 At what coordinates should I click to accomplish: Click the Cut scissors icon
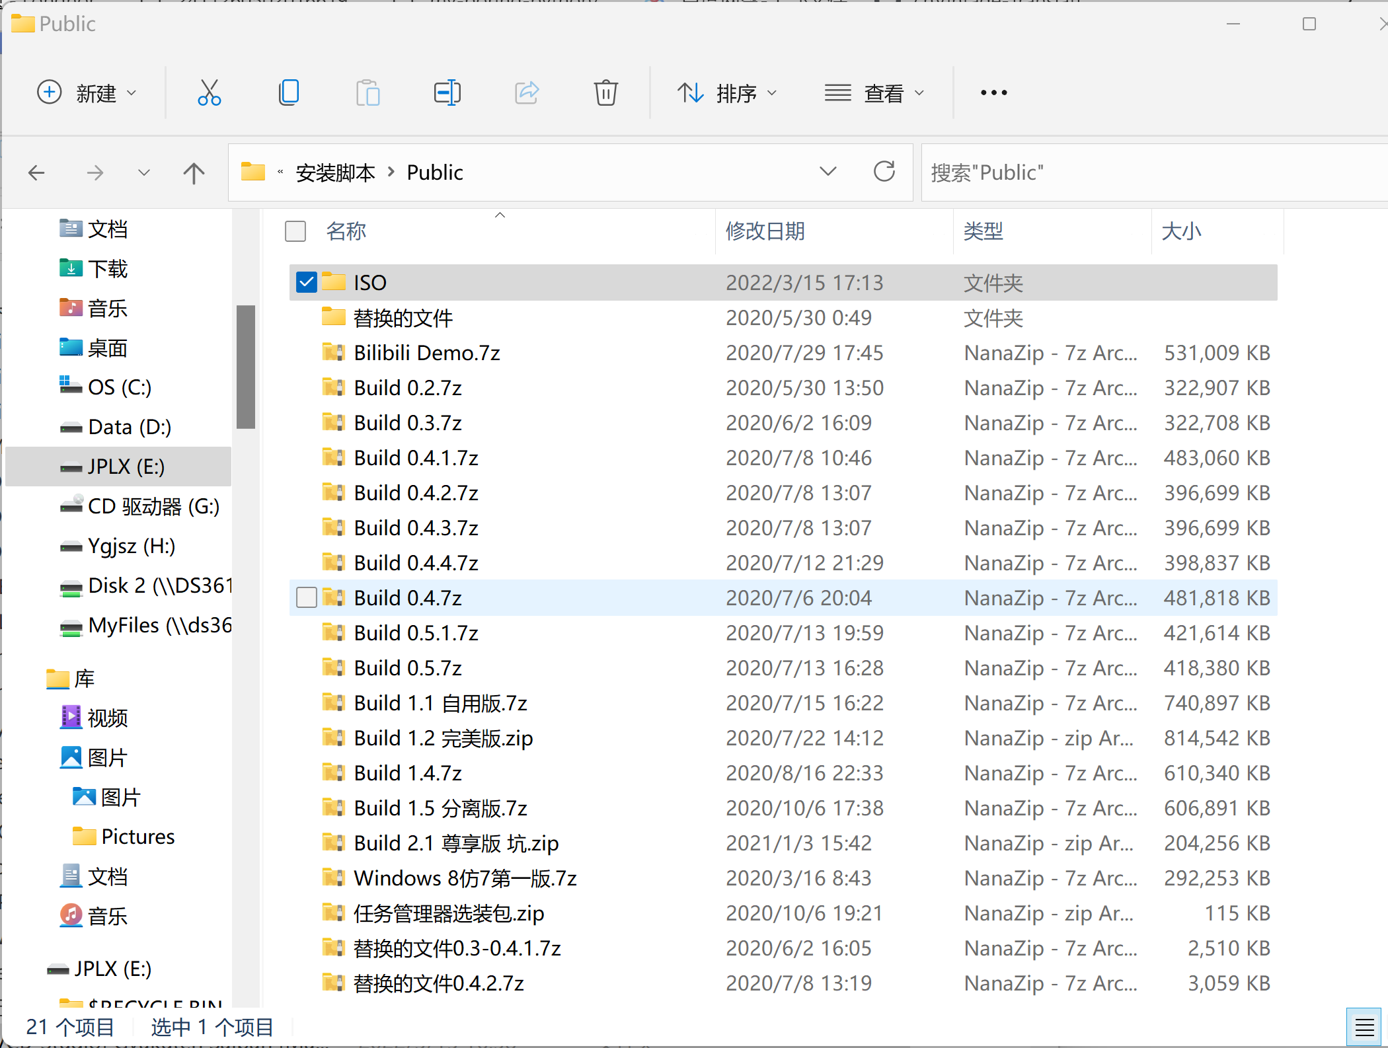click(x=209, y=93)
